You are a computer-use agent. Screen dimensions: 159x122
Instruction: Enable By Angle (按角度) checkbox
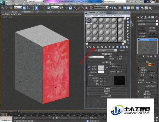(139, 72)
